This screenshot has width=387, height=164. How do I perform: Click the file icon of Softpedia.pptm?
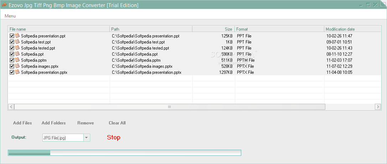[x=17, y=60]
